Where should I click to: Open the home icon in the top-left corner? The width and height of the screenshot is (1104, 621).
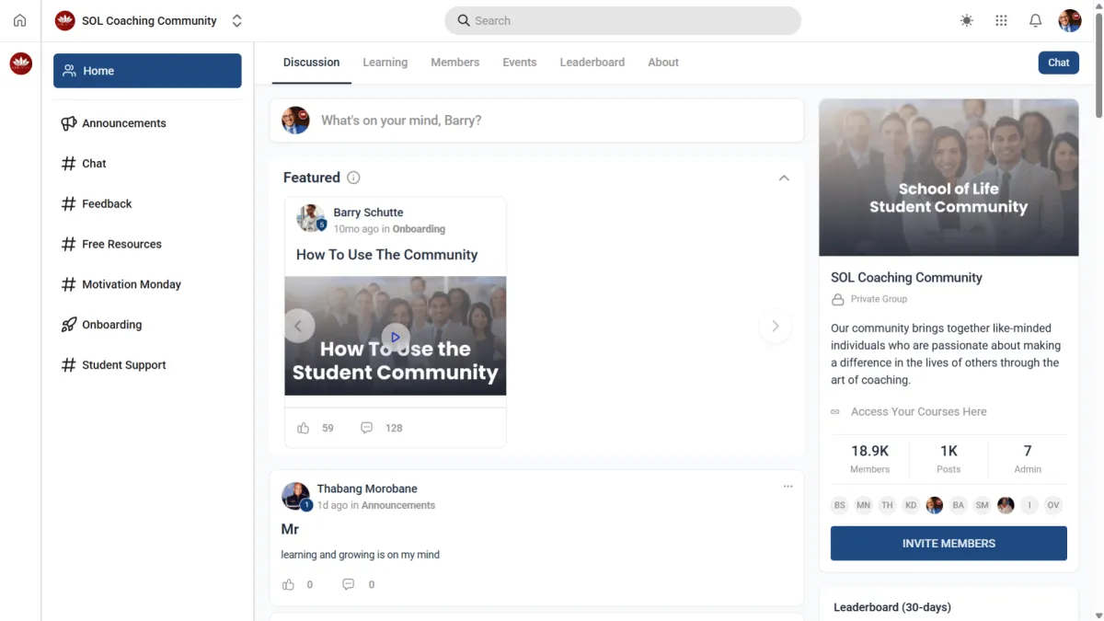coord(20,20)
